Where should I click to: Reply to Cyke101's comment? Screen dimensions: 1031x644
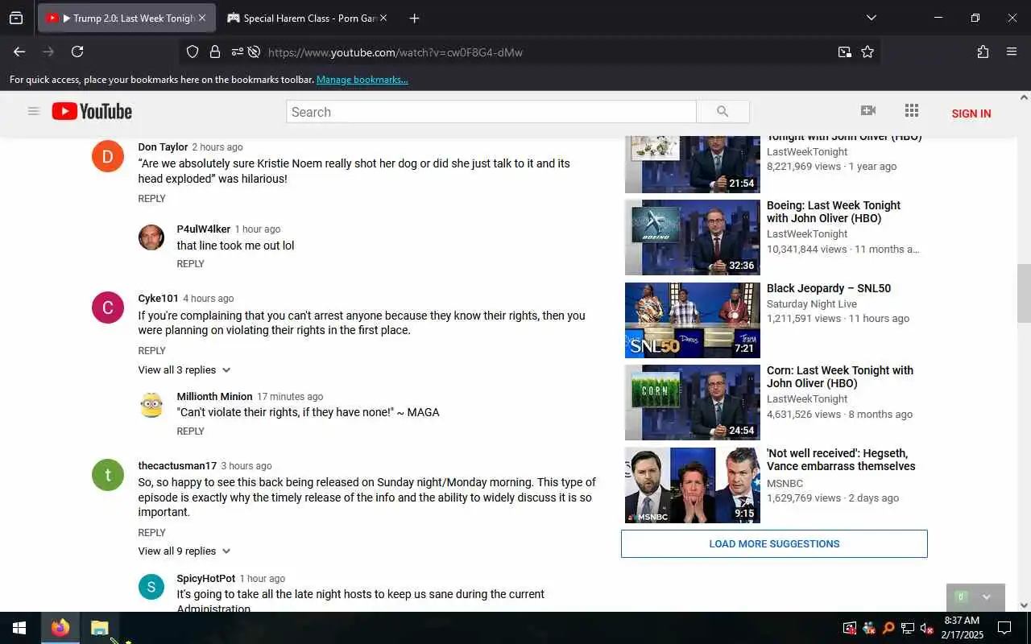151,351
